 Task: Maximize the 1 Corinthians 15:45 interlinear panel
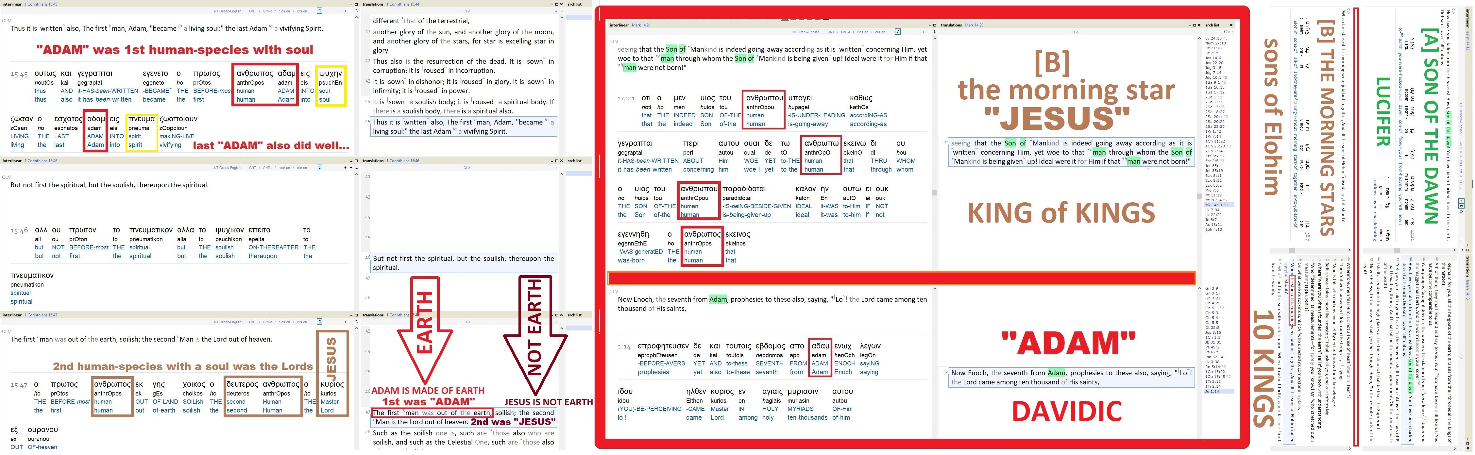tap(356, 4)
